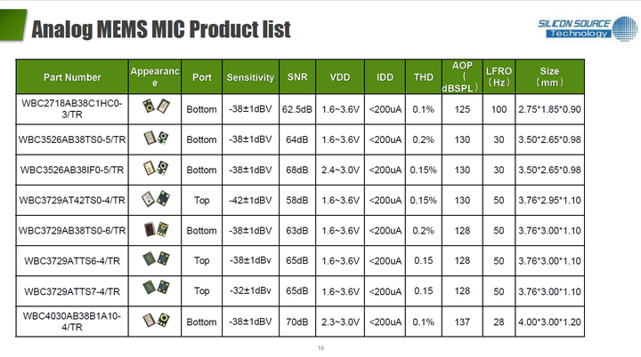The height and width of the screenshot is (357, 641).
Task: Click the 2.75*1.85*0.90 size cell
Action: click(x=549, y=108)
